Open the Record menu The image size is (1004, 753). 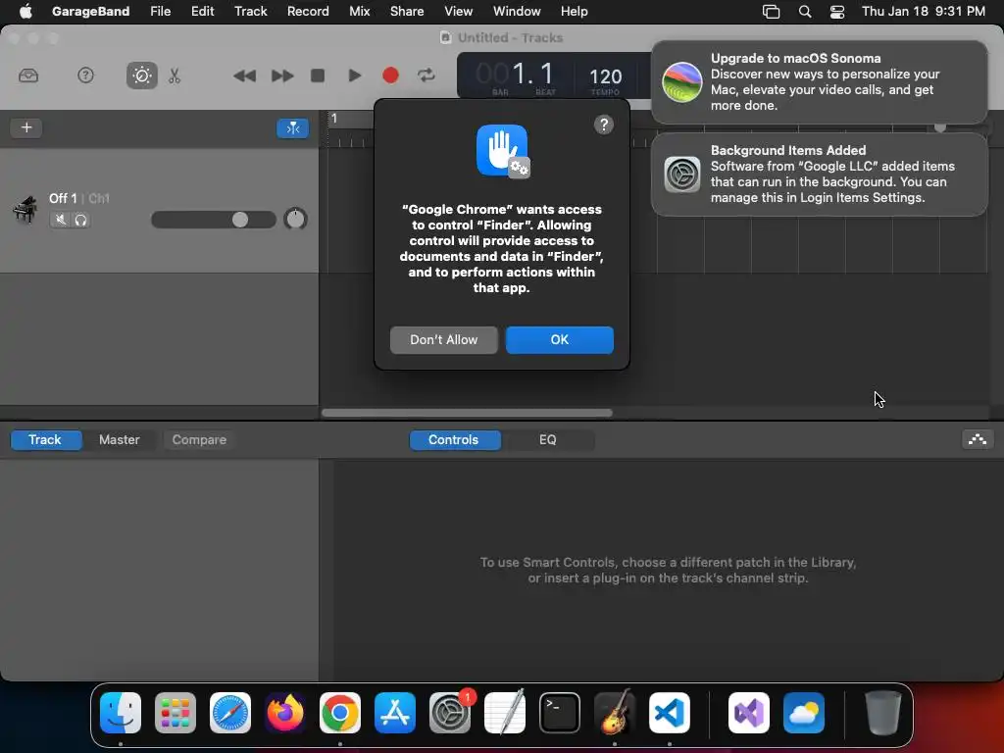308,11
